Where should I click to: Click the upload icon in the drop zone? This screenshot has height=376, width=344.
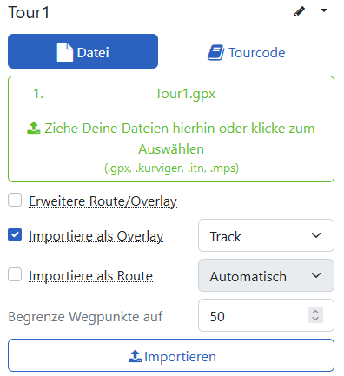click(x=34, y=128)
